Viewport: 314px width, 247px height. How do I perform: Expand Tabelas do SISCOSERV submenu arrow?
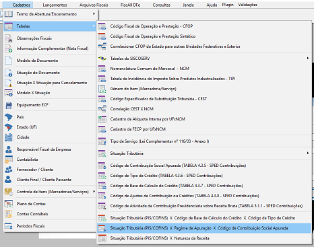(308, 59)
